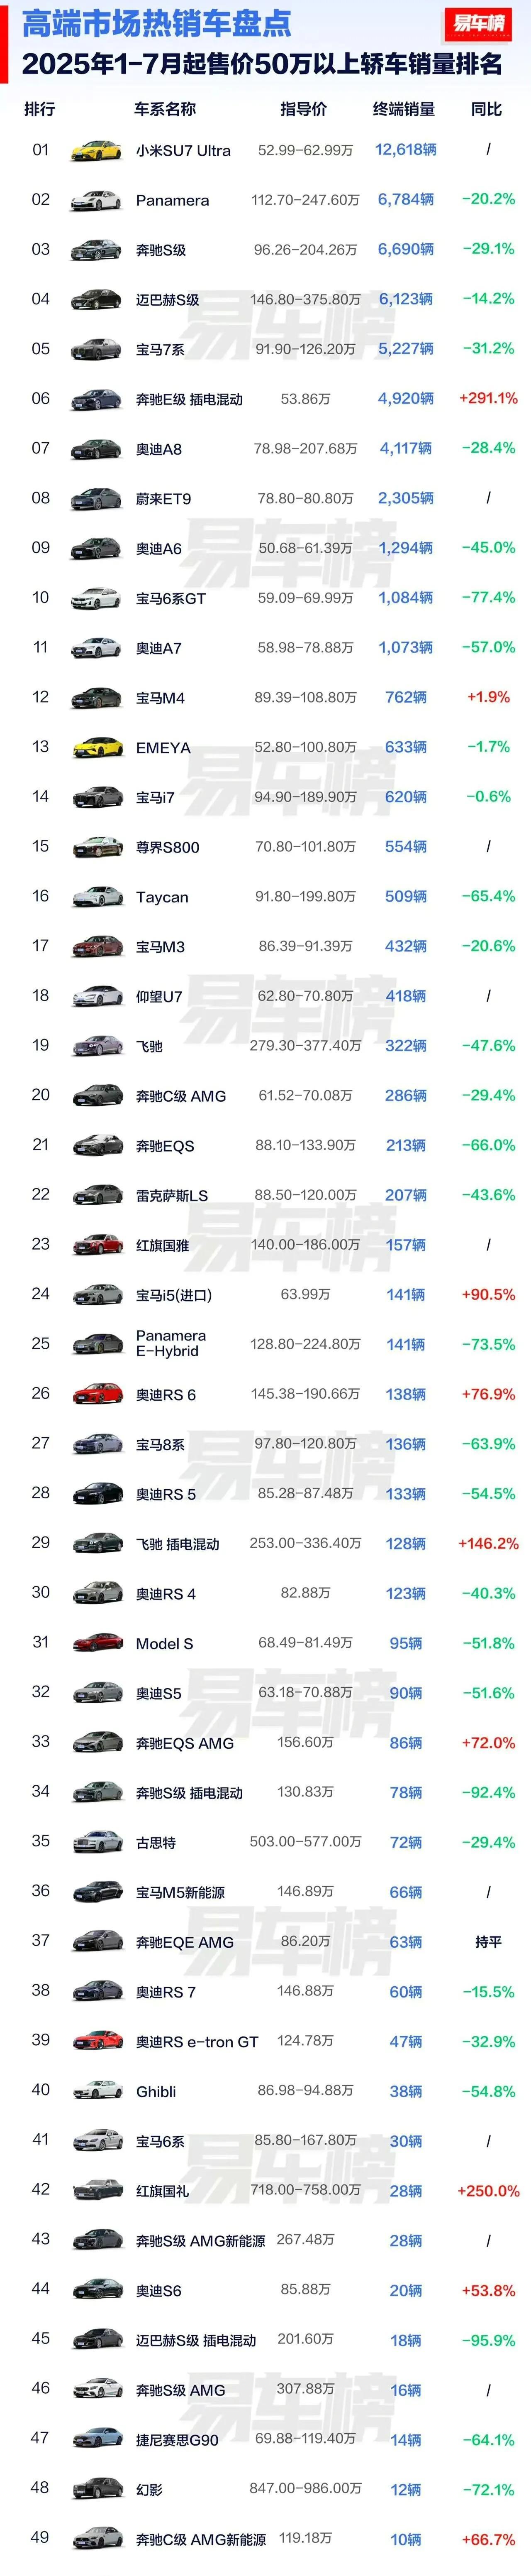Sort by the 指导价 column header
531x2576 pixels.
303,109
